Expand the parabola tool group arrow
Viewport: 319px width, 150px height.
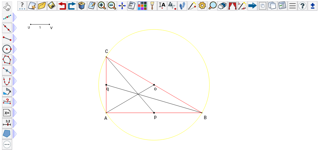(x=14, y=81)
